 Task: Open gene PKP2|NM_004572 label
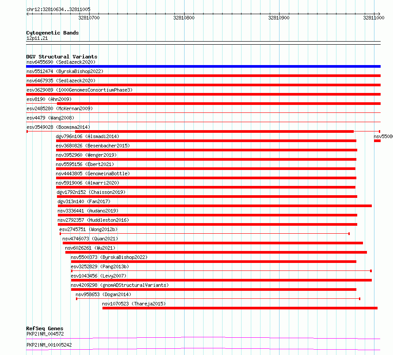45,334
